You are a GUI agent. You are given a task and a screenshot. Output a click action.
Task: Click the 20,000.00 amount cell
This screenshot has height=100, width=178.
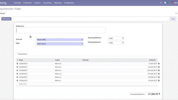(x=153, y=77)
